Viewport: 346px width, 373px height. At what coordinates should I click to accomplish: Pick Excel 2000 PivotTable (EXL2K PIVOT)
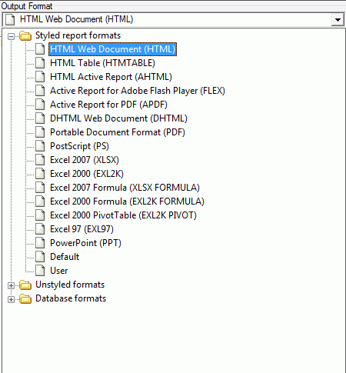point(123,215)
